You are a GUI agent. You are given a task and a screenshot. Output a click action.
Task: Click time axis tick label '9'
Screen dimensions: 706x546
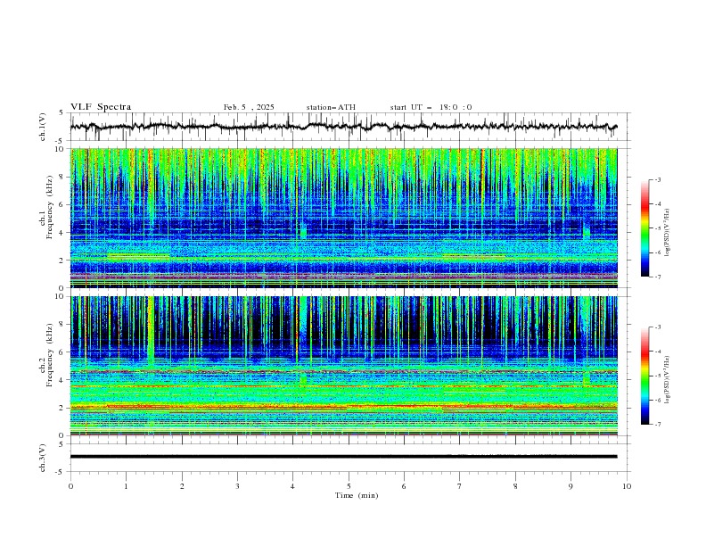pos(571,486)
